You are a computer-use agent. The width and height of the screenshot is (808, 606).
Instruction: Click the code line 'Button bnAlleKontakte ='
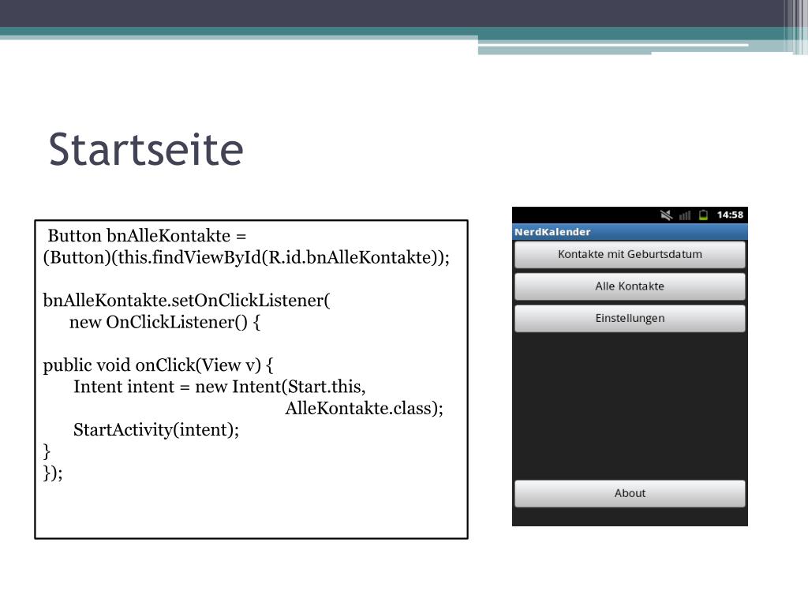[x=147, y=236]
